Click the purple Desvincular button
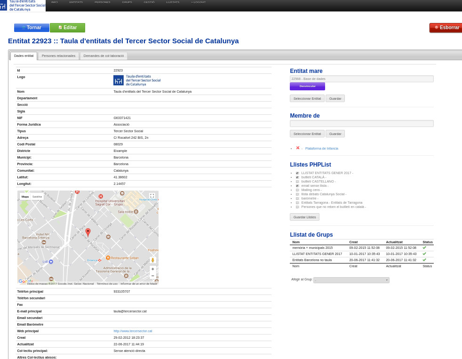The height and width of the screenshot is (359, 462). point(307,86)
